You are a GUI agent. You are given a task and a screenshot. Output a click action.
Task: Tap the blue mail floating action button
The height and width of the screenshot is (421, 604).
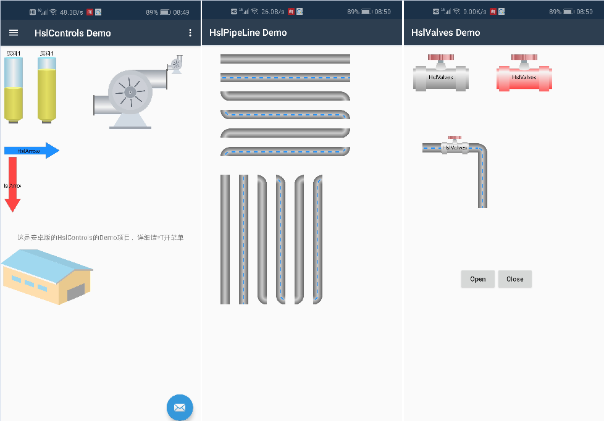[180, 407]
